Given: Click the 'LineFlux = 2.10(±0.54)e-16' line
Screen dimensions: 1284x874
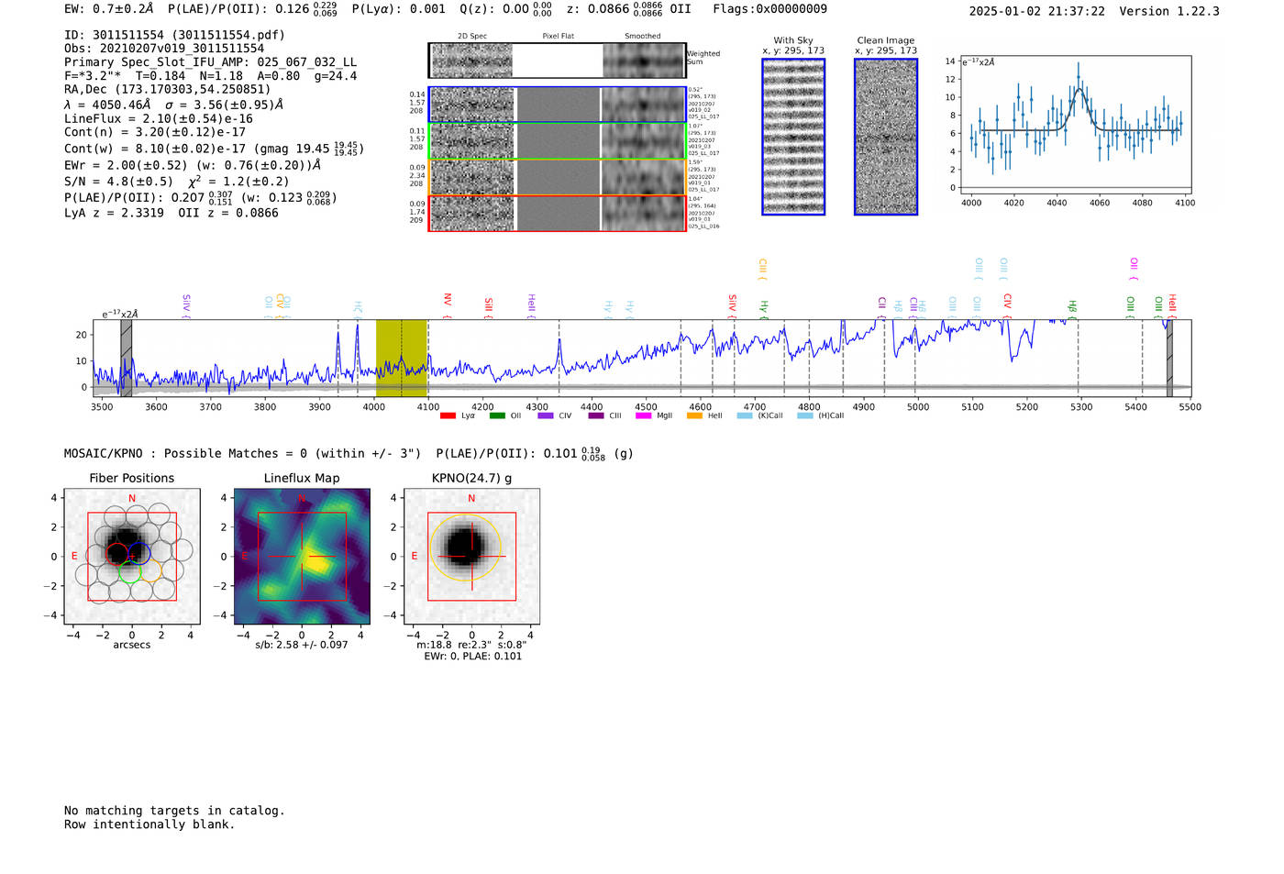Looking at the screenshot, I should click(159, 119).
